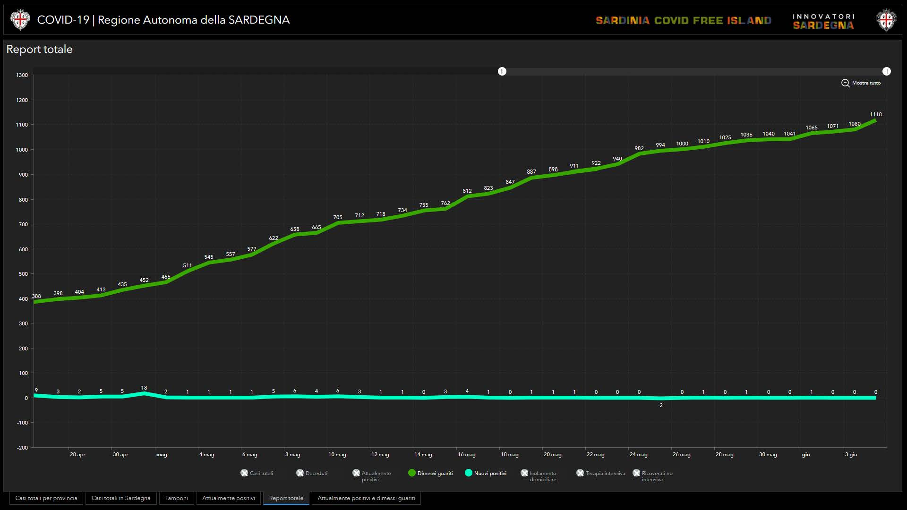Click the zoom-out magnifier icon beside Mostra tutto
The width and height of the screenshot is (907, 510).
pyautogui.click(x=845, y=83)
